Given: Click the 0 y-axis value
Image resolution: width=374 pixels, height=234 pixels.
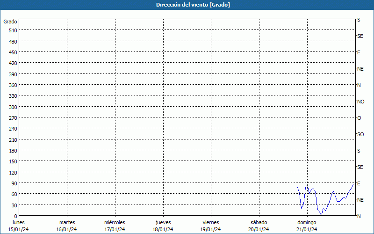Looking at the screenshot, I should (16, 216).
